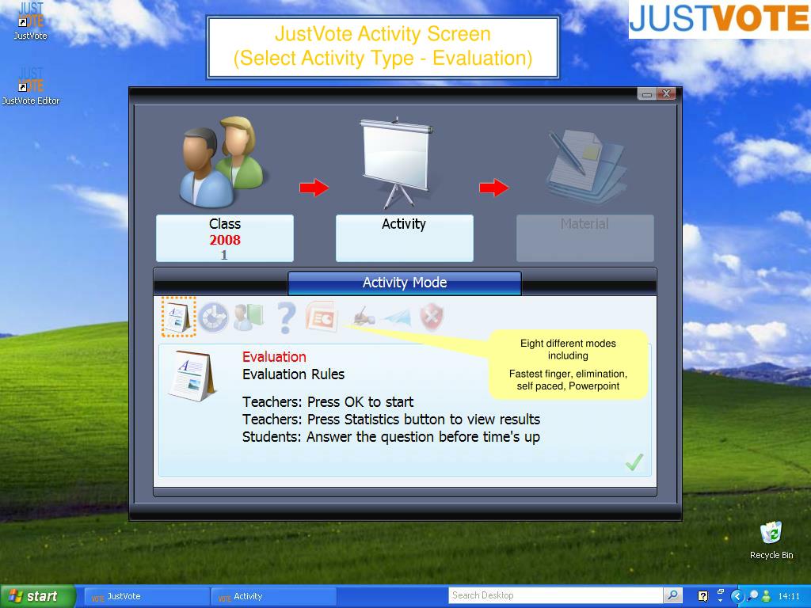
Task: Select the PowerPoint activity mode icon
Action: [x=322, y=317]
